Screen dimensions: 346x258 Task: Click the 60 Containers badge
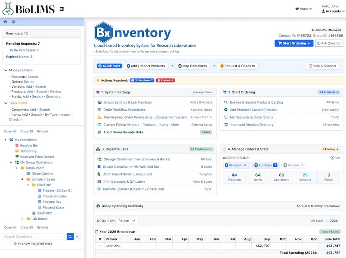click(201, 149)
